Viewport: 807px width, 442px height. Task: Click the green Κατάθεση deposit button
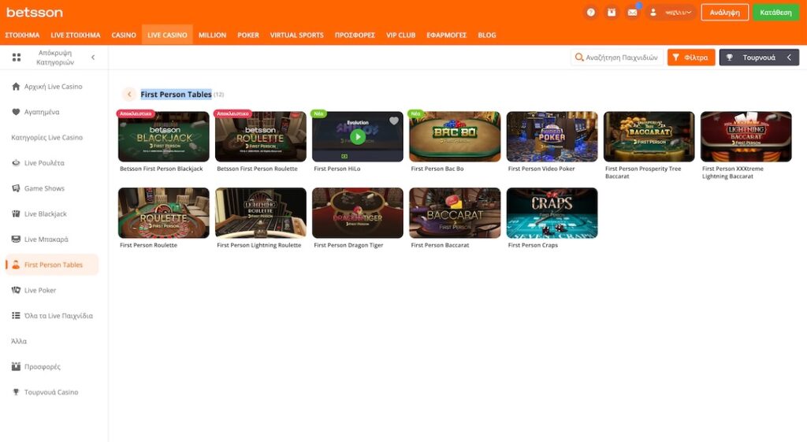pos(775,13)
